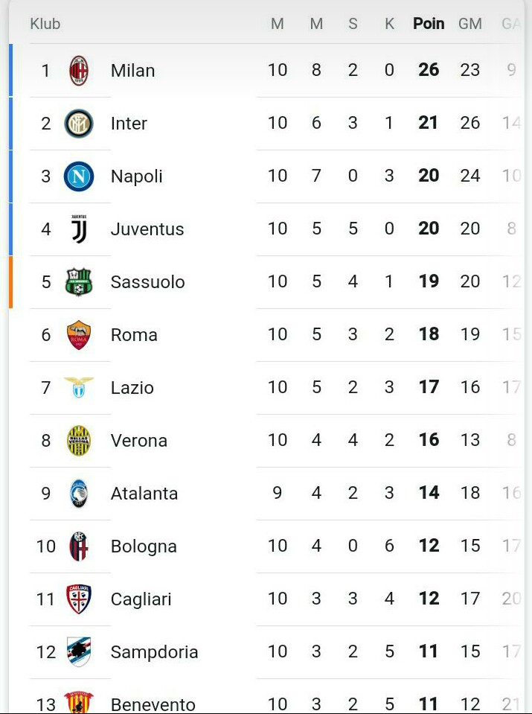Open the Sassuolo team name link
Viewport: 532px width, 714px height.
[148, 282]
